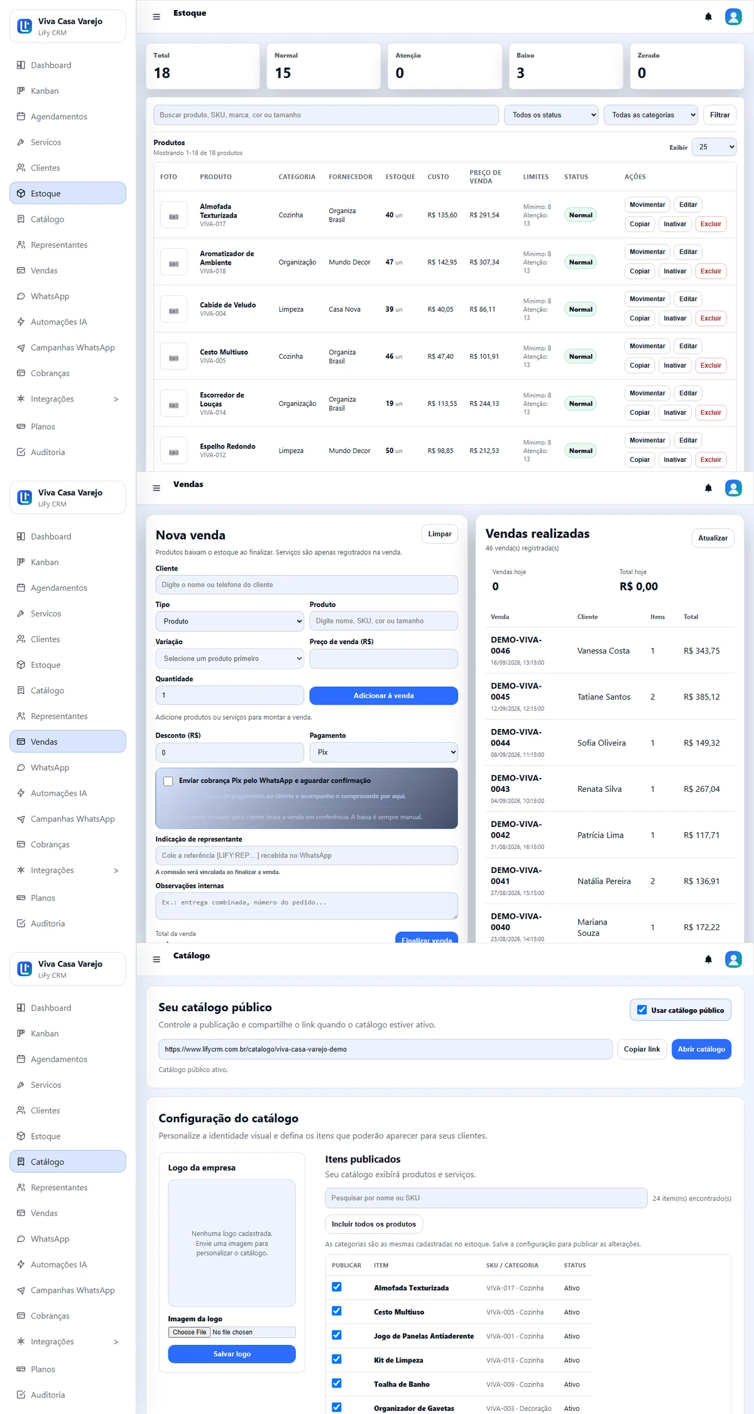Open the user avatar in the Estoque header
The image size is (754, 1414).
733,17
